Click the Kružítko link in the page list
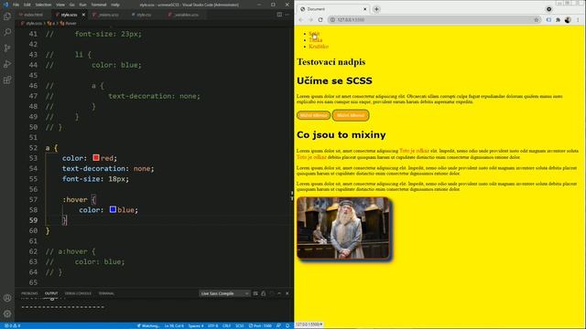The image size is (586, 329). [x=319, y=47]
